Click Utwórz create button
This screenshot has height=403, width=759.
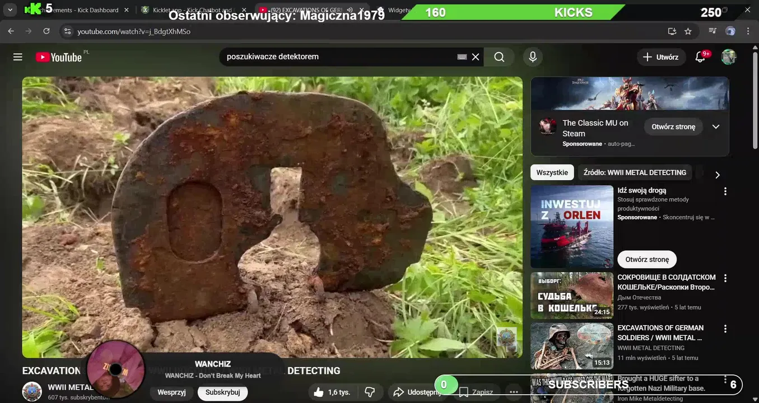661,57
